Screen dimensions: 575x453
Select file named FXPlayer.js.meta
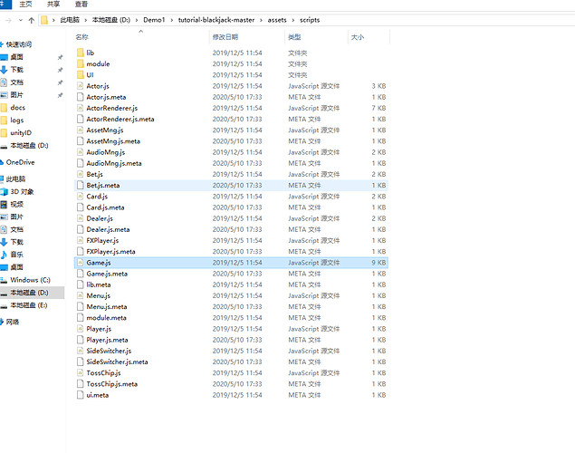[110, 252]
